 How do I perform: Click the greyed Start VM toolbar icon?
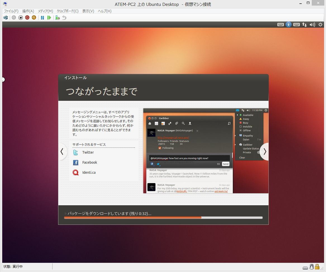[x=14, y=18]
